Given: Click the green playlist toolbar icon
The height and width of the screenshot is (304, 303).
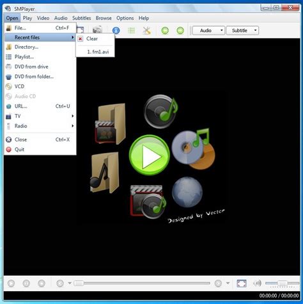Looking at the screenshot, I should [131, 31].
